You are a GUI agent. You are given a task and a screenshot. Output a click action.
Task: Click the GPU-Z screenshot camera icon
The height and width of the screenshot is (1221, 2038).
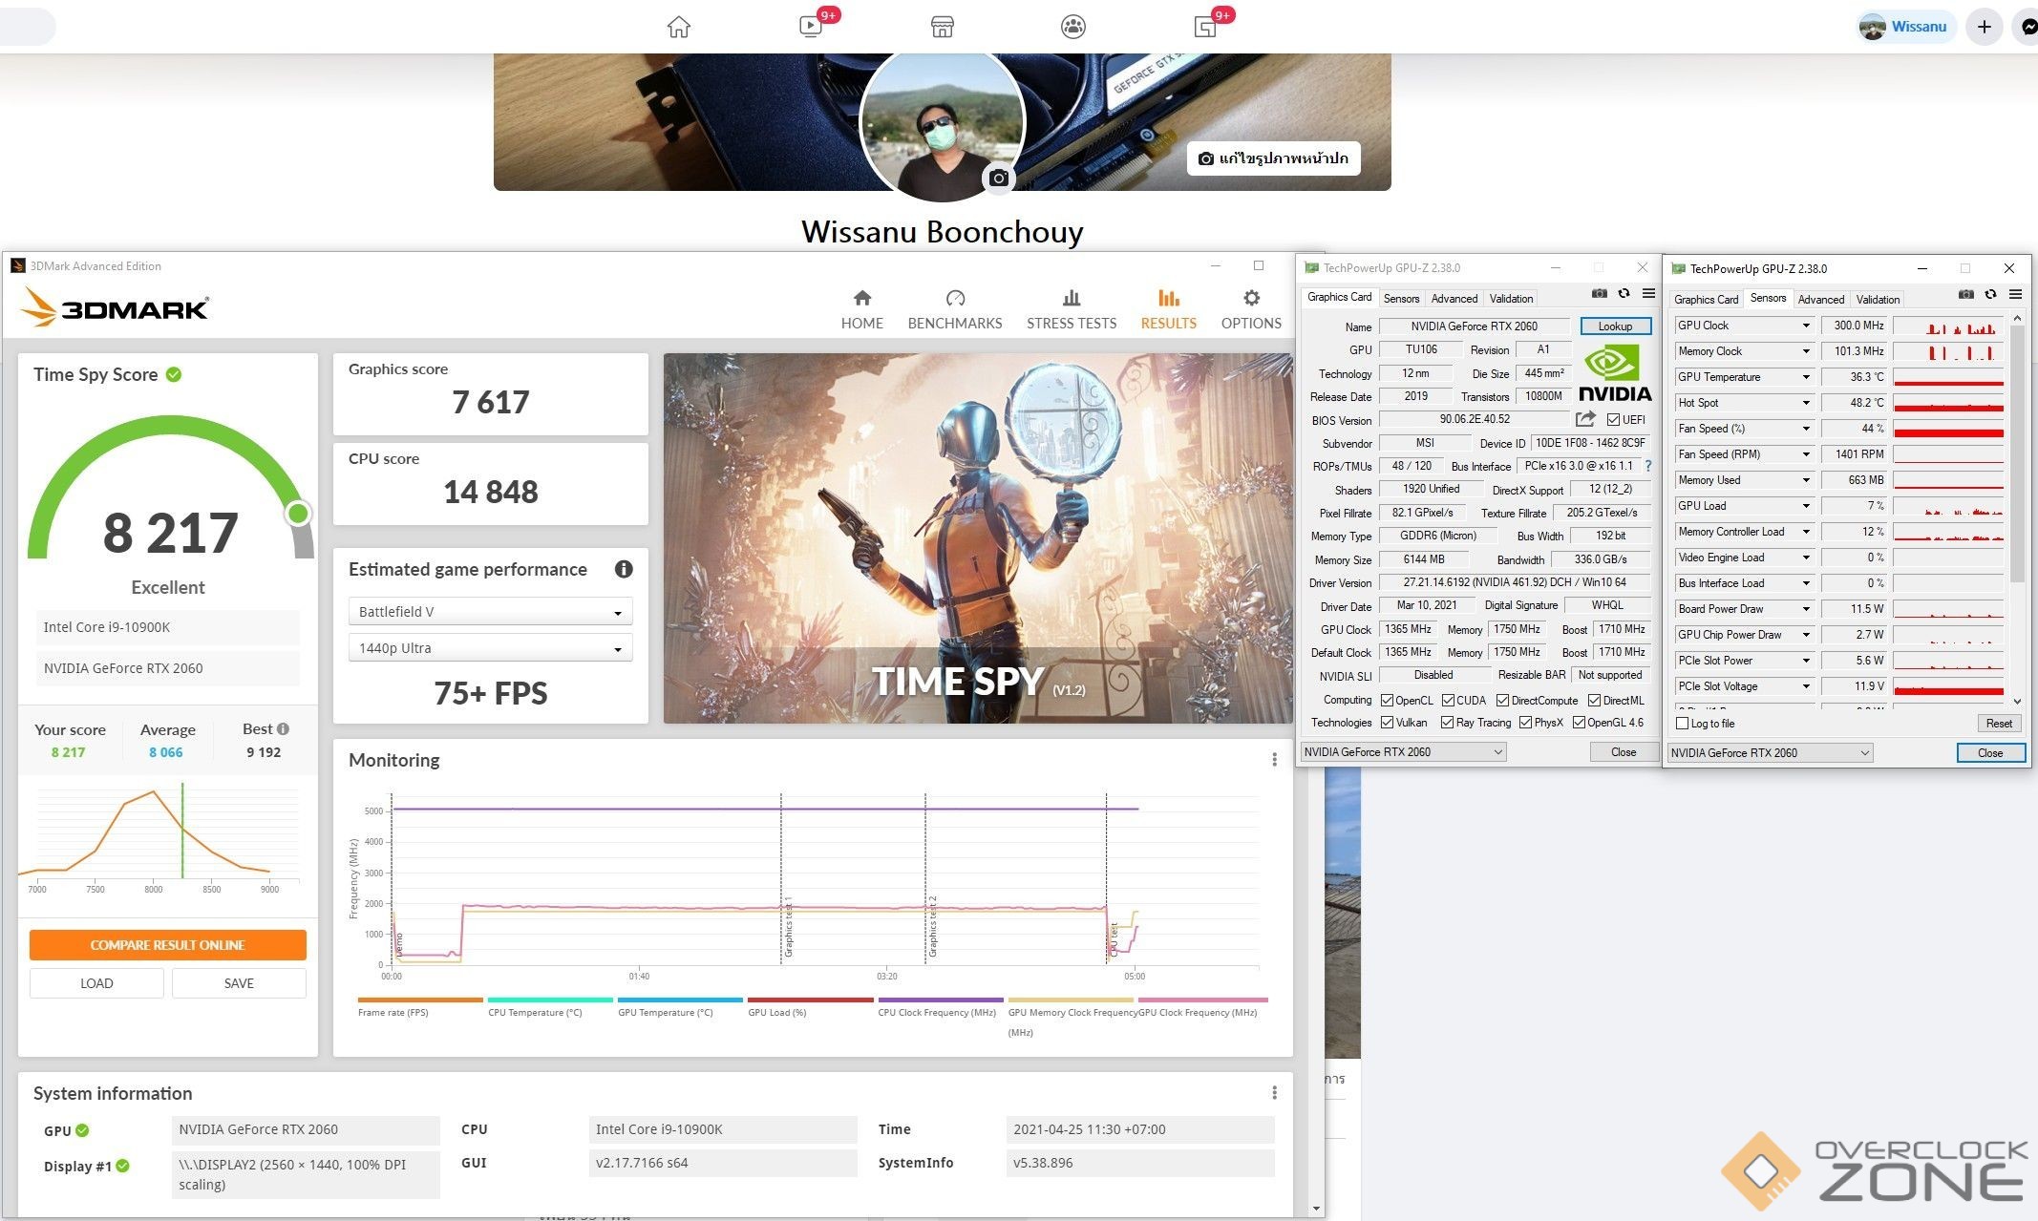coord(1599,294)
